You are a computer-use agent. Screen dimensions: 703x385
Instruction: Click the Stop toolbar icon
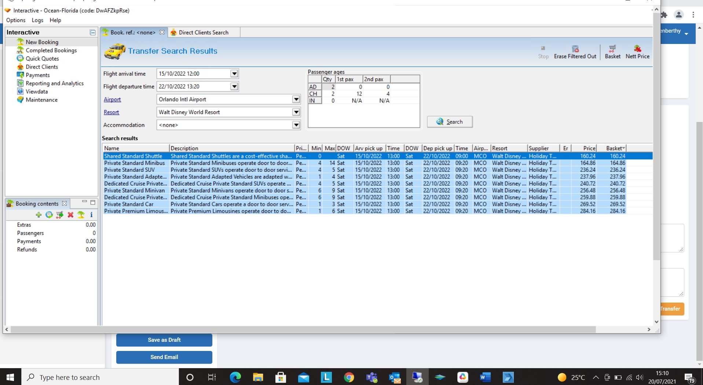click(543, 52)
